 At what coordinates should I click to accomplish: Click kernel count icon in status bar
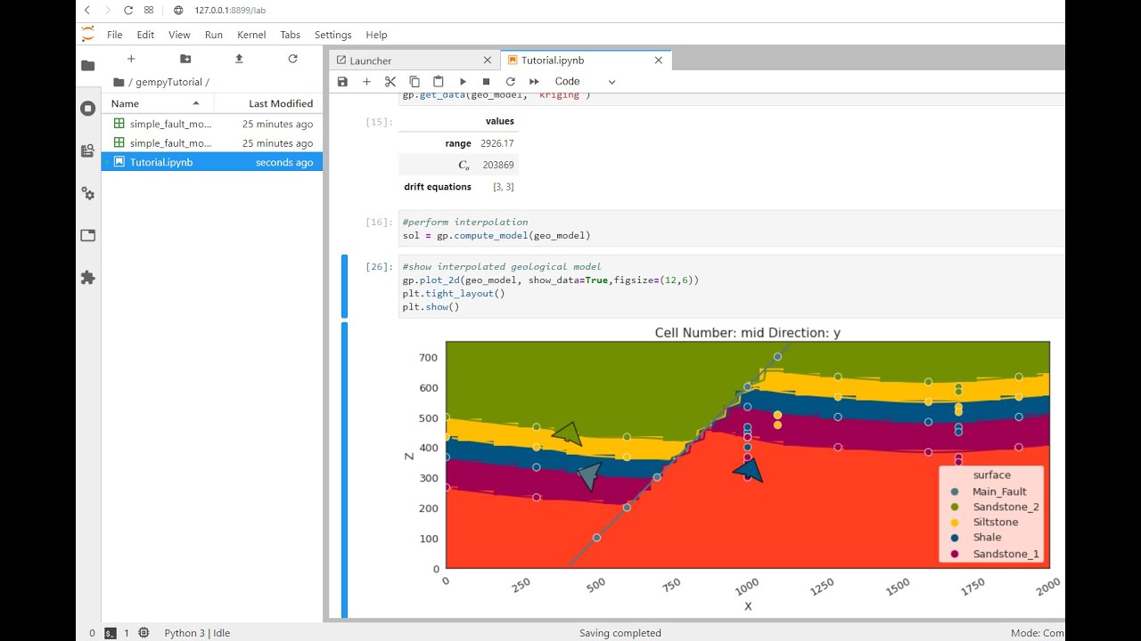pyautogui.click(x=144, y=633)
